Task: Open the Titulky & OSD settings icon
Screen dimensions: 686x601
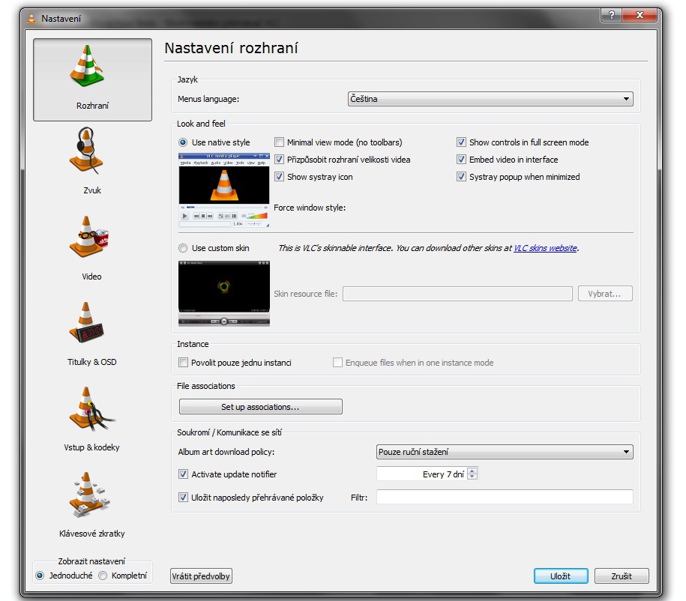Action: click(x=87, y=323)
